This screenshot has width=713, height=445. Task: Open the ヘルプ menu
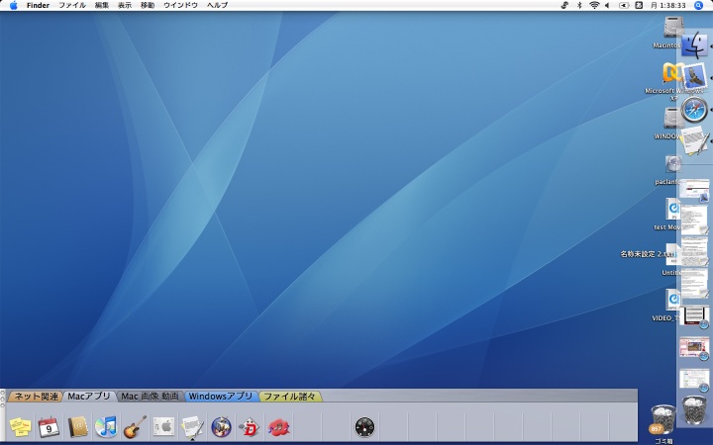click(217, 6)
